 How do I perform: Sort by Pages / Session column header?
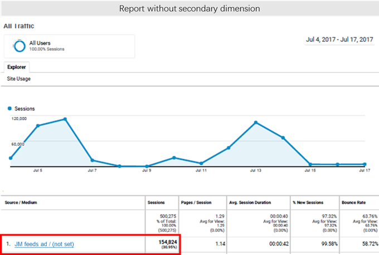(x=196, y=202)
